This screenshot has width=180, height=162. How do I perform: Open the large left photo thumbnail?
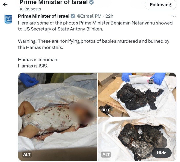(58, 117)
